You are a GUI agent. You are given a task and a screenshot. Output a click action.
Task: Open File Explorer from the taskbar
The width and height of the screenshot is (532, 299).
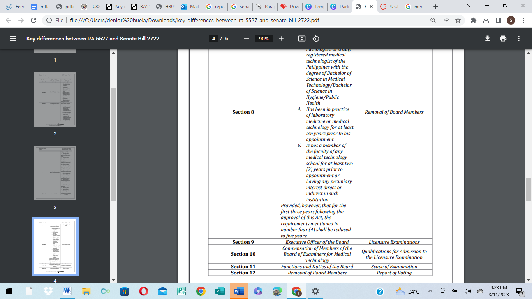point(86,291)
